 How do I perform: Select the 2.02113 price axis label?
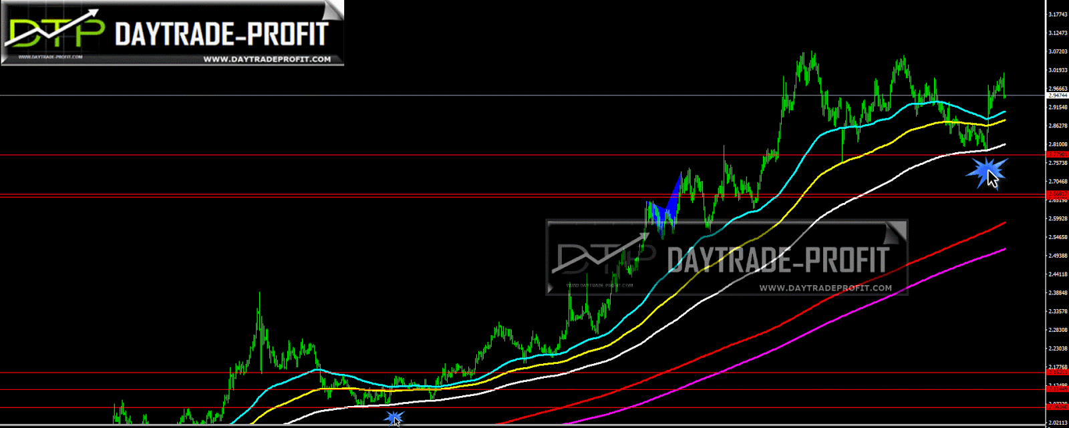click(x=1058, y=423)
